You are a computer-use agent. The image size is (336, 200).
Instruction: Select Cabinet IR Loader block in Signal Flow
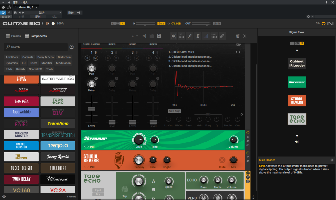coord(297,63)
